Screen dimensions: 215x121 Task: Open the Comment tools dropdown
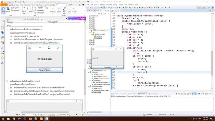pyautogui.click(x=52, y=10)
